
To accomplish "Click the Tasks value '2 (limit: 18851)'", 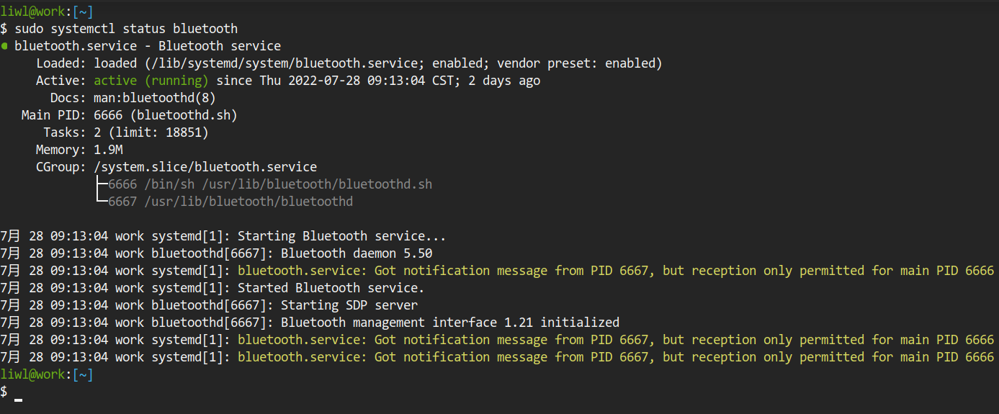I will pos(151,132).
